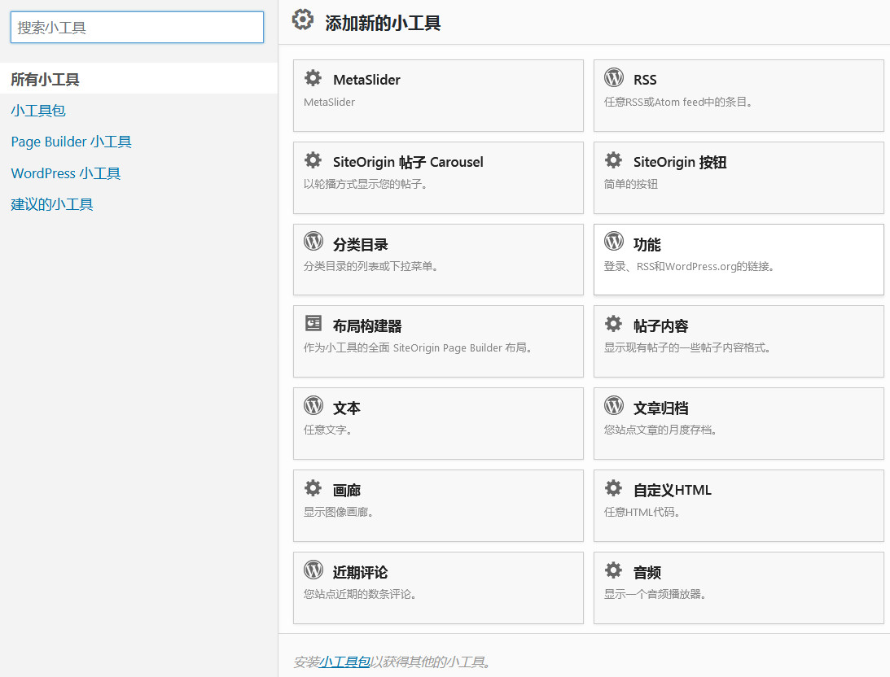Click the 近期评论 WordPress logo icon
The height and width of the screenshot is (677, 890).
pos(313,570)
